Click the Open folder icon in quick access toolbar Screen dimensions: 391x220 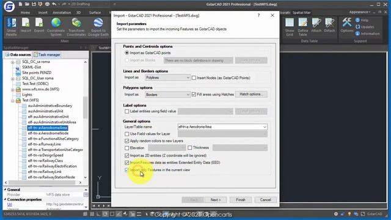(27, 4)
